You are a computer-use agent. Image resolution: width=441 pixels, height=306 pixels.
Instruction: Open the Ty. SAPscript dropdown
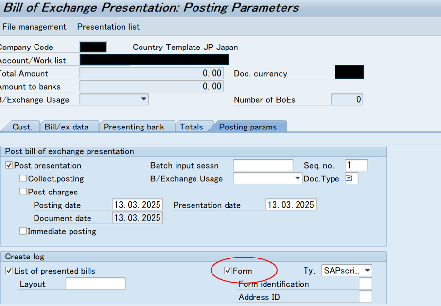pyautogui.click(x=367, y=271)
